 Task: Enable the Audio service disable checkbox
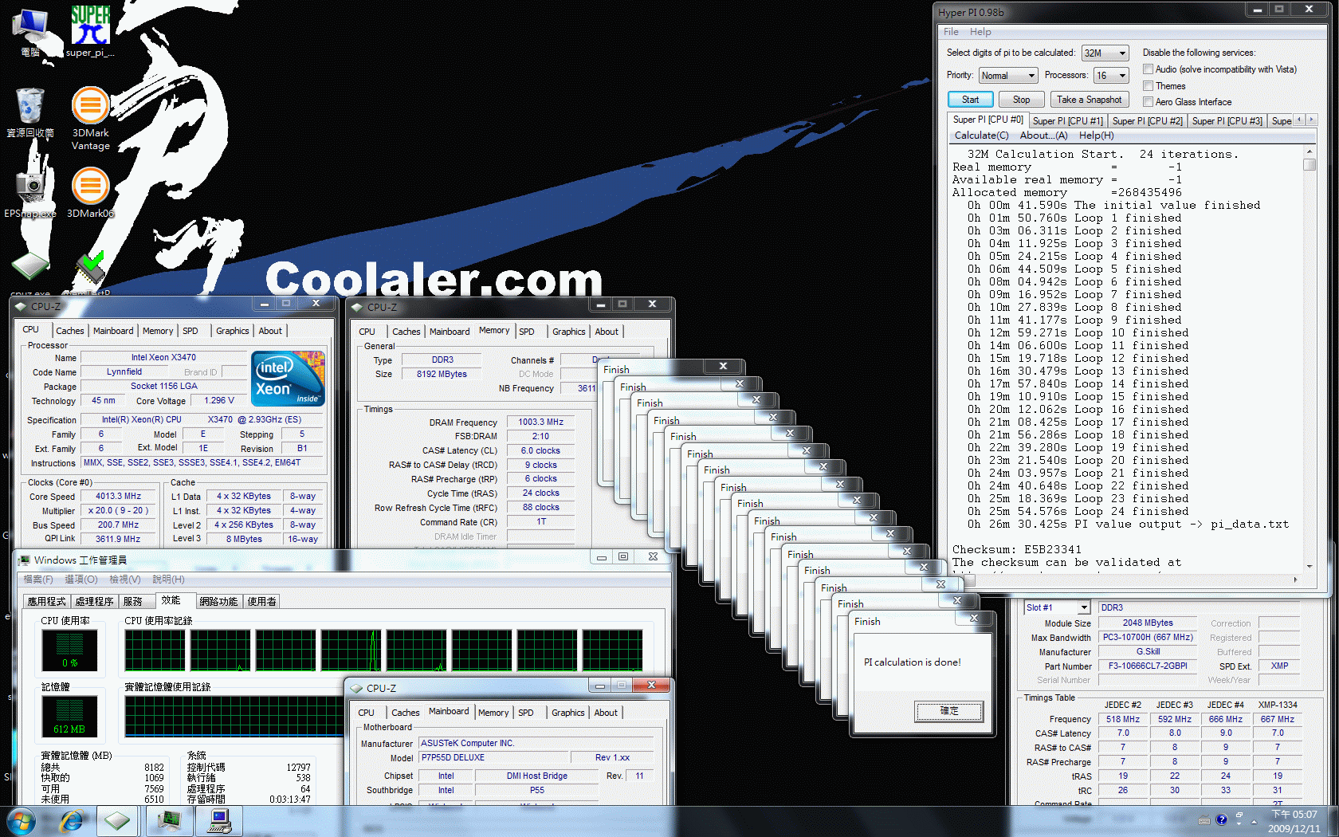1149,69
